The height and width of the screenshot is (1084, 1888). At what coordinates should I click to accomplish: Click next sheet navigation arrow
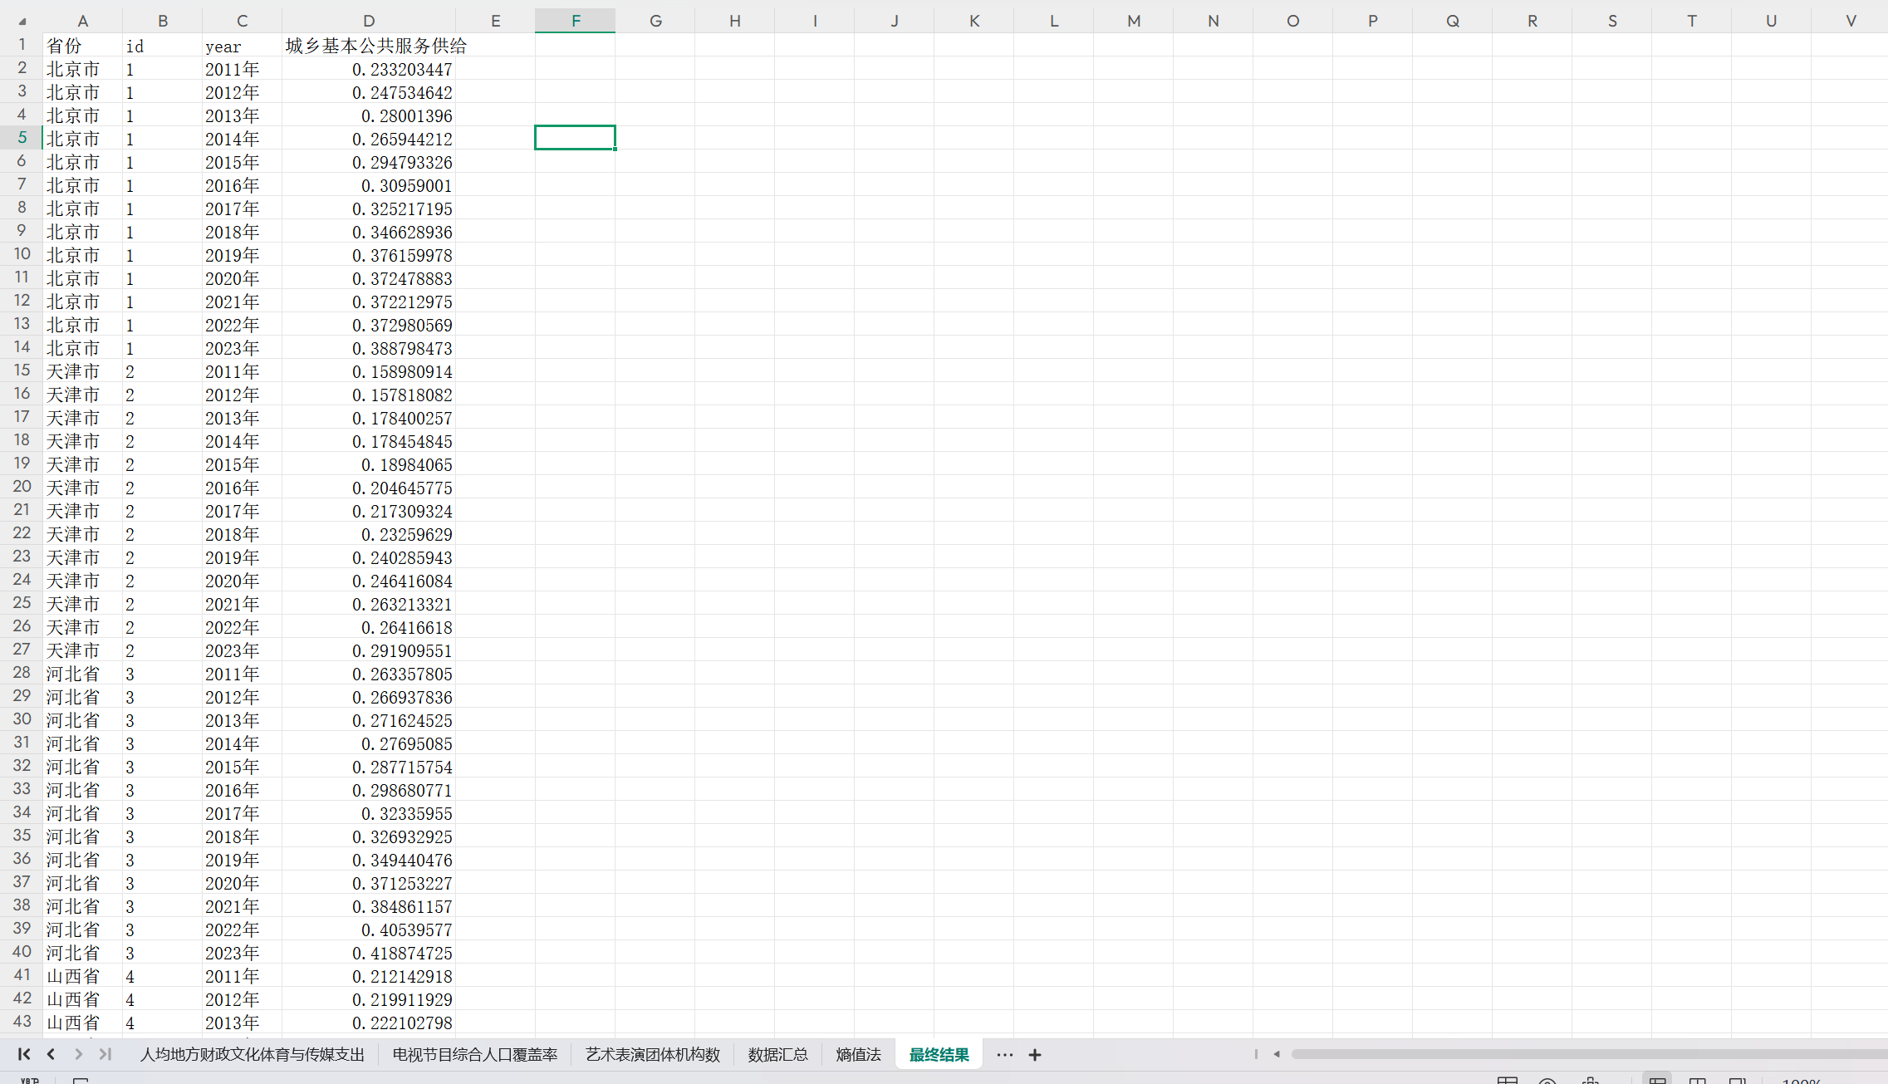pyautogui.click(x=78, y=1054)
